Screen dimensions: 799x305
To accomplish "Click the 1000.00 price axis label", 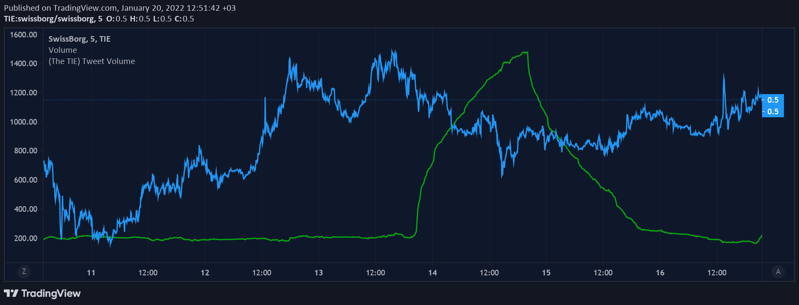I will click(x=24, y=122).
